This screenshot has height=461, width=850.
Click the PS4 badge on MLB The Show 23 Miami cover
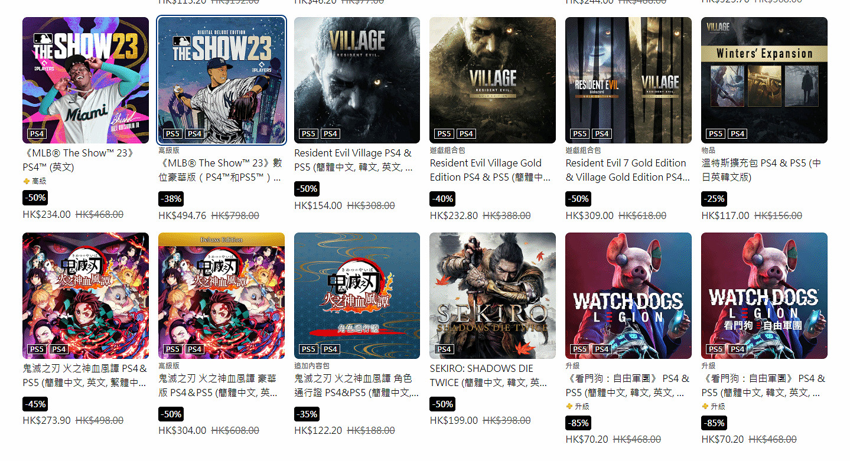coord(37,134)
